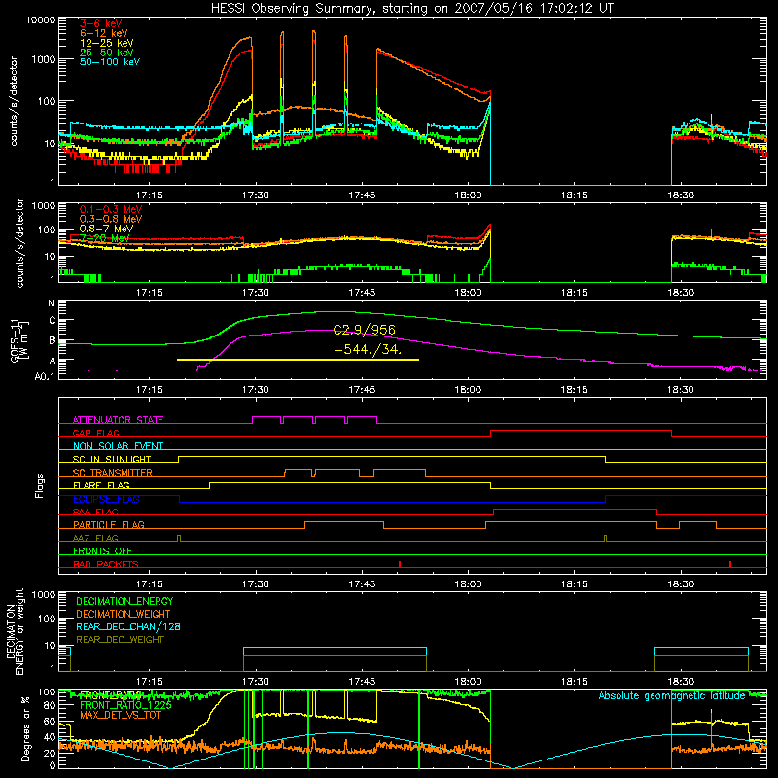Image resolution: width=778 pixels, height=778 pixels.
Task: Click the C2.9/956 flare class annotation
Action: click(x=365, y=330)
